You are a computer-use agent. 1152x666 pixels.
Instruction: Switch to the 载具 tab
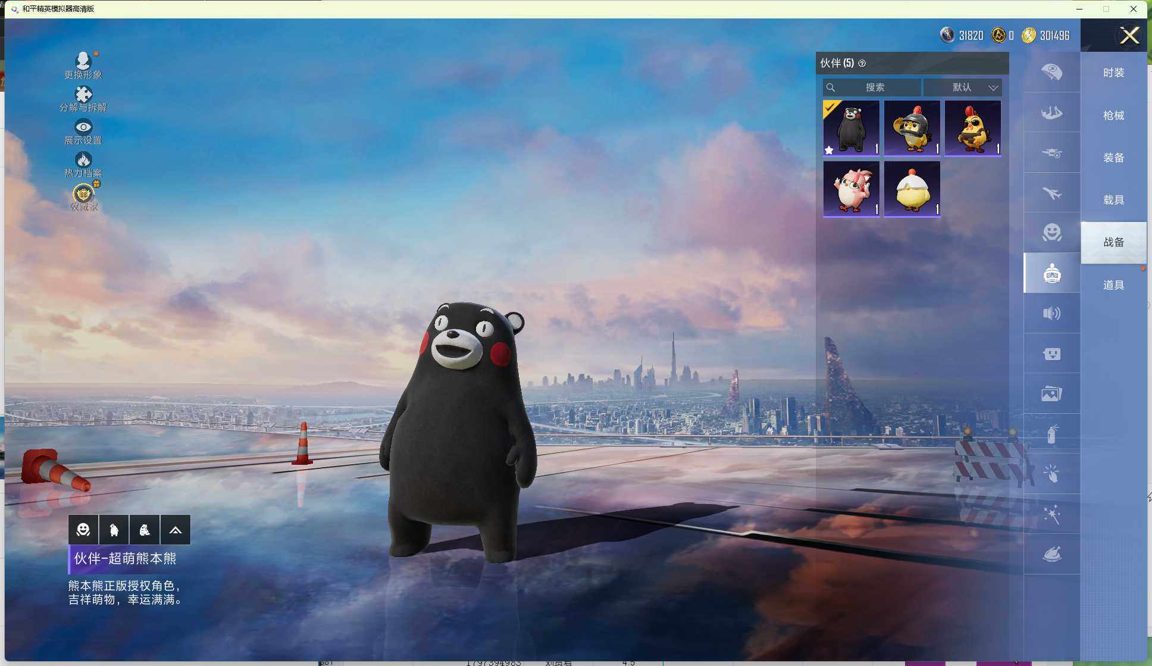point(1113,200)
